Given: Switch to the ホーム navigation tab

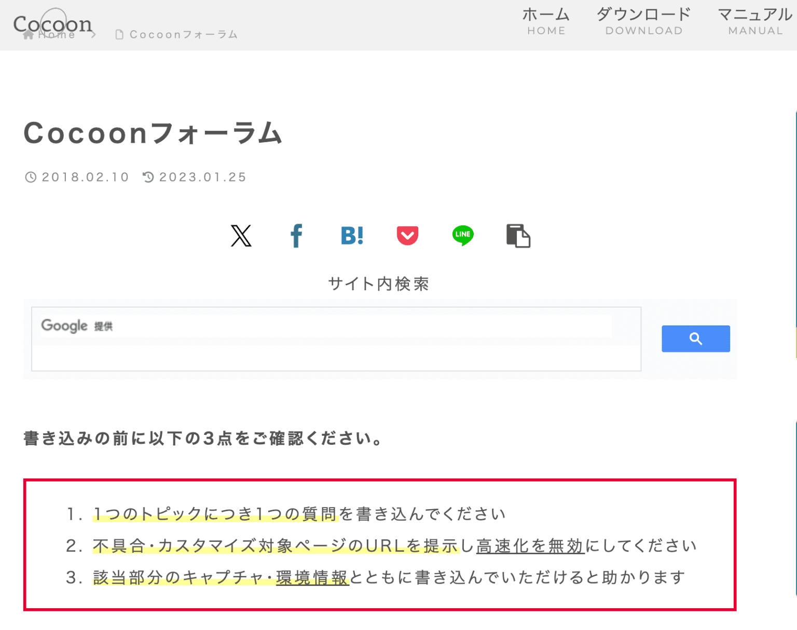Looking at the screenshot, I should click(x=546, y=21).
